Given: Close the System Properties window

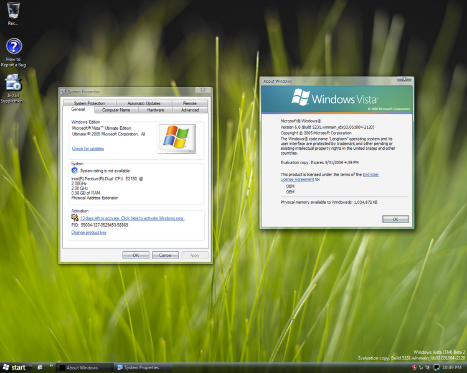Looking at the screenshot, I should coord(203,90).
